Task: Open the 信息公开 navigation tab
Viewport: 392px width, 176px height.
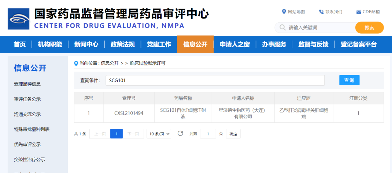Action: click(195, 45)
